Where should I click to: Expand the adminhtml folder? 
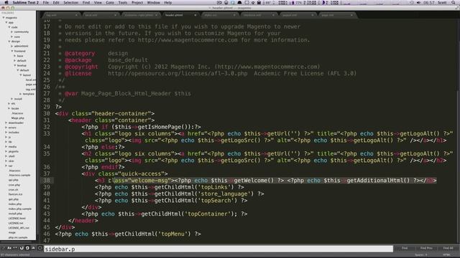(x=12, y=46)
